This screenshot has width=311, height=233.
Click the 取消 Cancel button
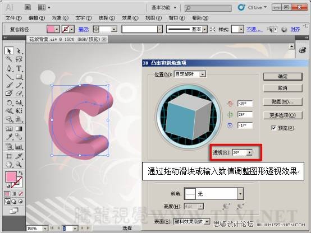point(282,88)
